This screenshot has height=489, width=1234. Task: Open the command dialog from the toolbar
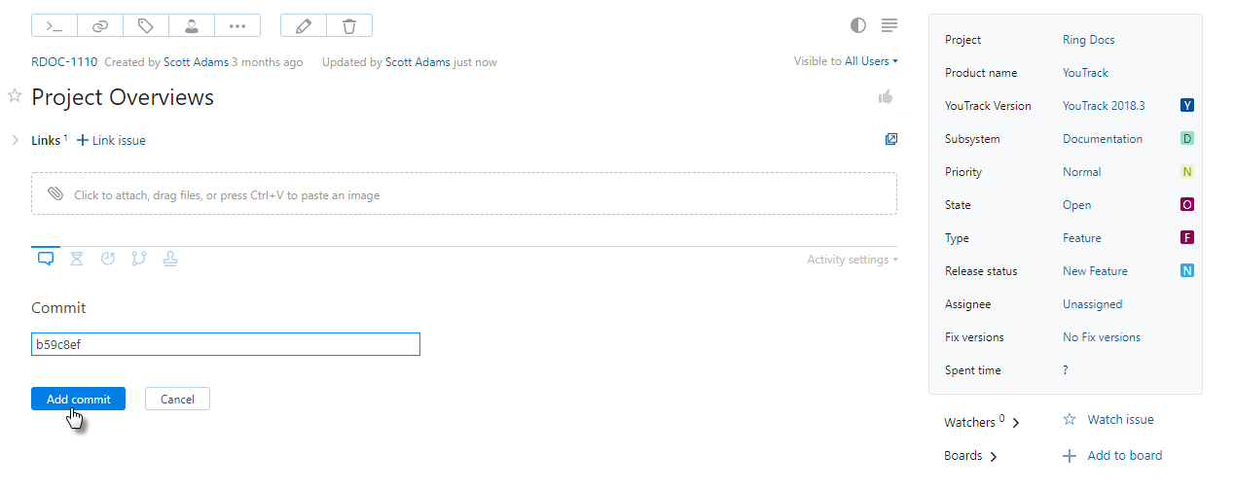coord(54,25)
